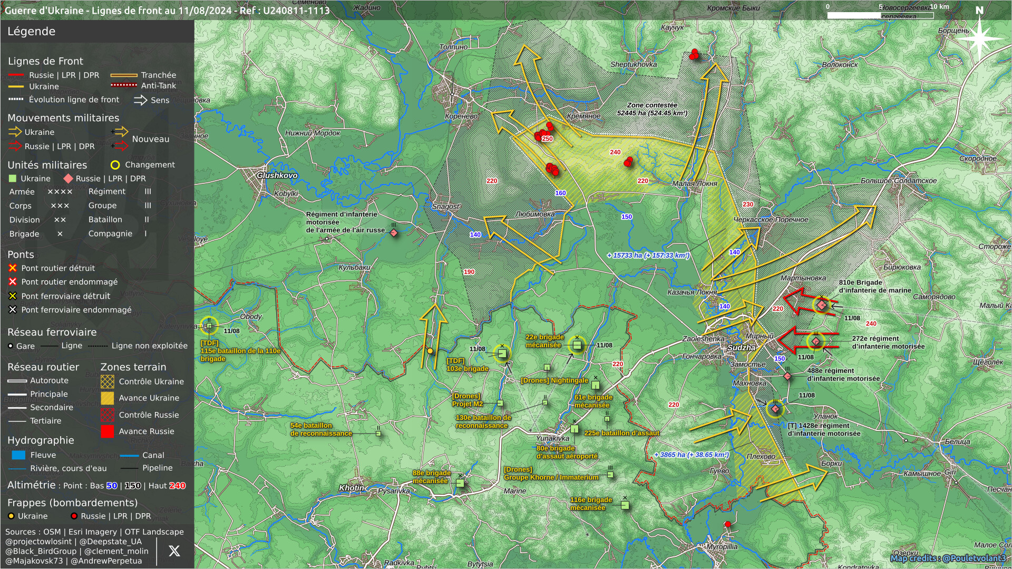
Task: Click the 88e brigade mécanisée unit marker
Action: (x=460, y=483)
